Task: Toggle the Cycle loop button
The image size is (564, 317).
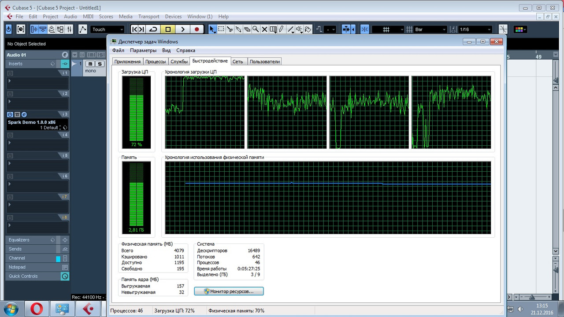Action: click(x=153, y=29)
